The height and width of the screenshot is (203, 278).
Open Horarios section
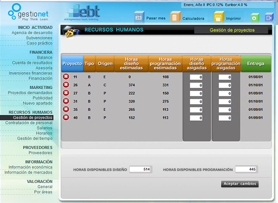point(44,133)
